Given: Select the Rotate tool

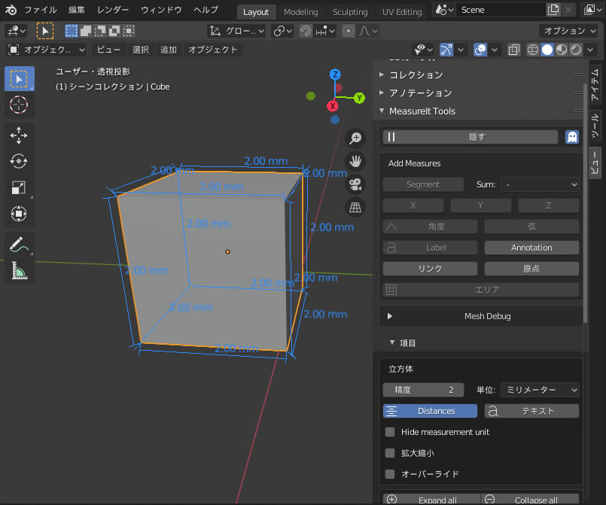Looking at the screenshot, I should (x=19, y=161).
